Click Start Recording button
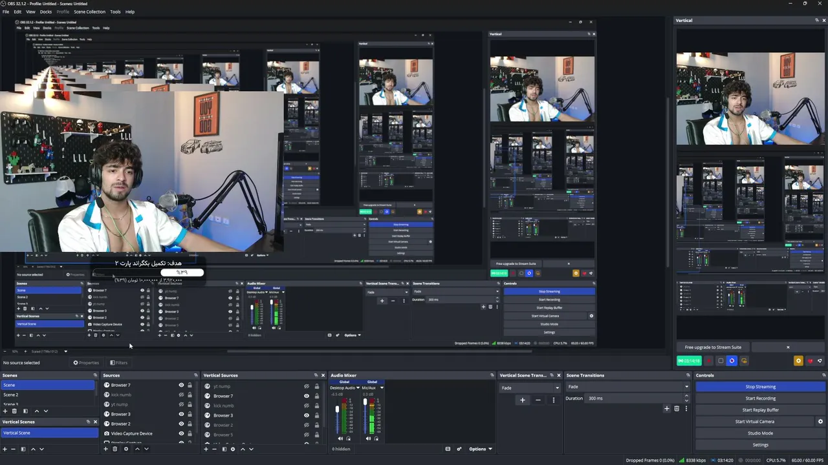Viewport: 828px width, 465px height. click(760, 398)
